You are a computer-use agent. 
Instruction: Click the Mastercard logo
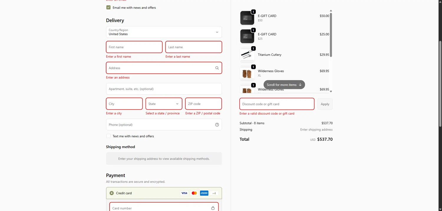point(194,193)
